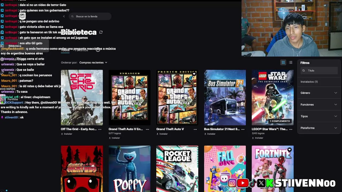
Task: Click the refresh icon next to Biblioteca
Action: pyautogui.click(x=101, y=32)
